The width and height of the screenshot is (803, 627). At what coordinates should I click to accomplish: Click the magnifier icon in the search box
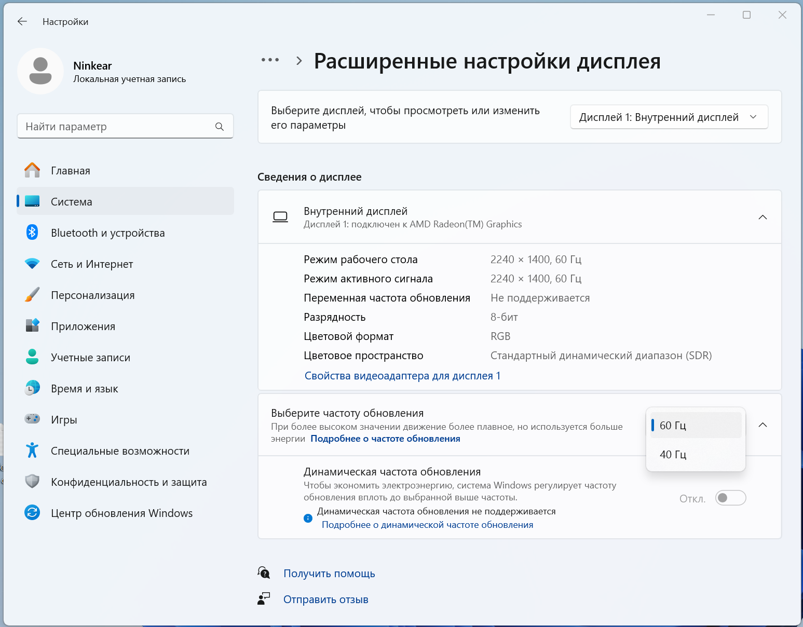[220, 127]
